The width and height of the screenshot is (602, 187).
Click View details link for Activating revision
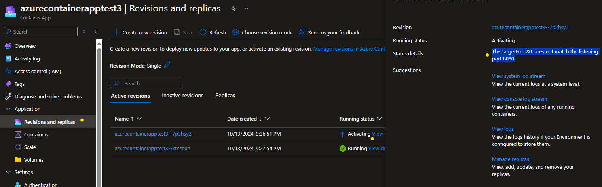378,134
